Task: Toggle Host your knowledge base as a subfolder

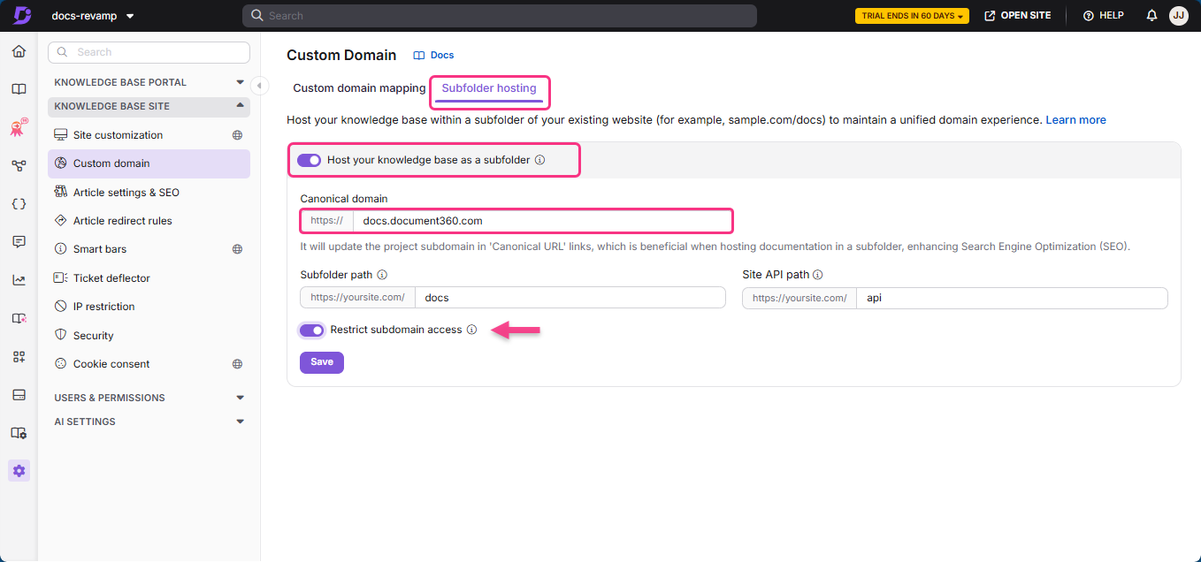Action: [x=309, y=160]
